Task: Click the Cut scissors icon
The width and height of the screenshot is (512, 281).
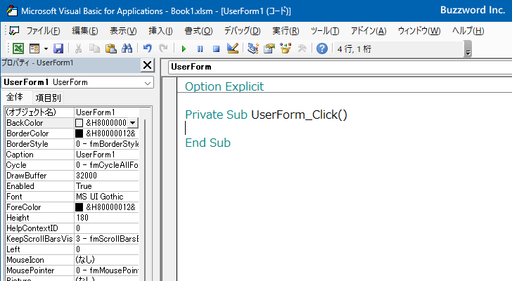Action: (78, 49)
